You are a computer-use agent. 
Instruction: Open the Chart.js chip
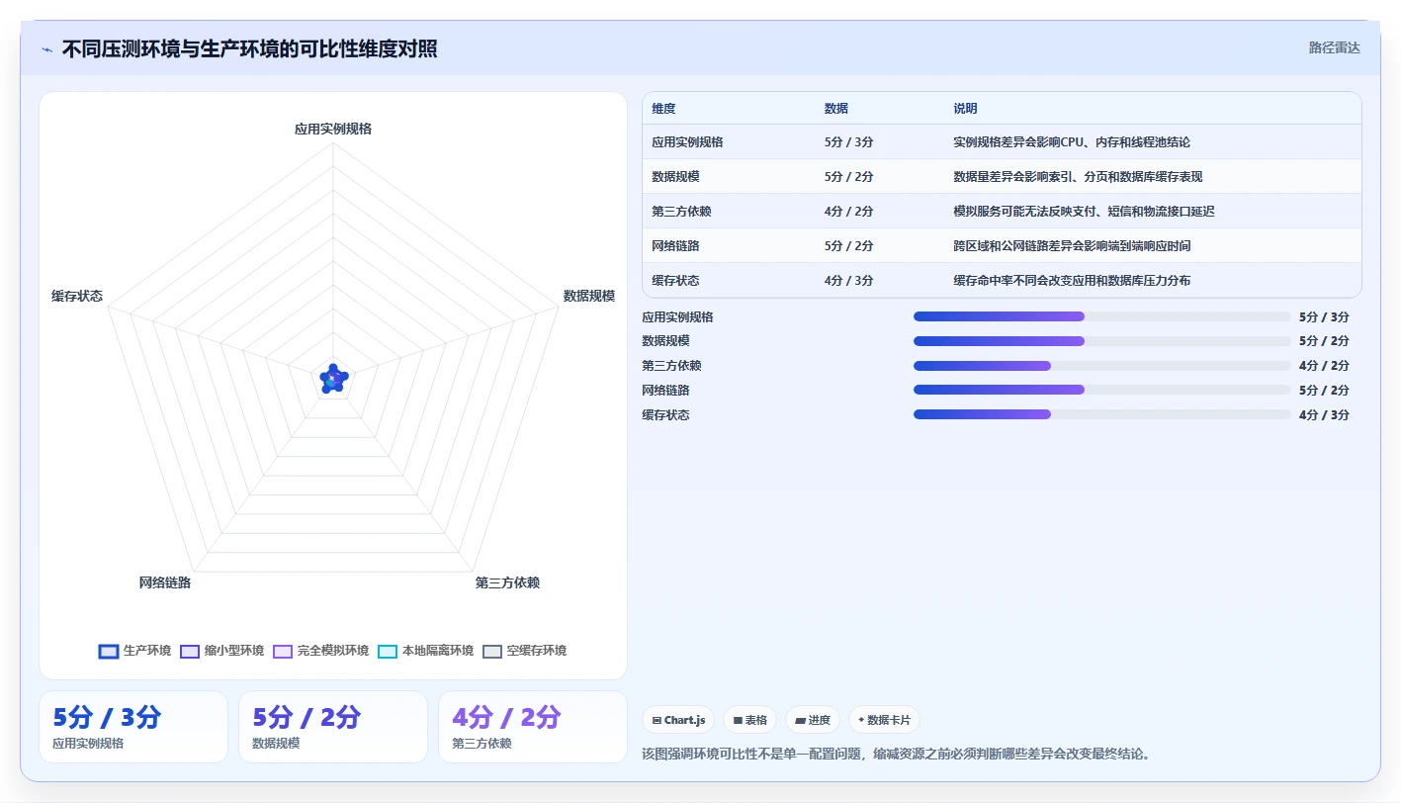[679, 720]
